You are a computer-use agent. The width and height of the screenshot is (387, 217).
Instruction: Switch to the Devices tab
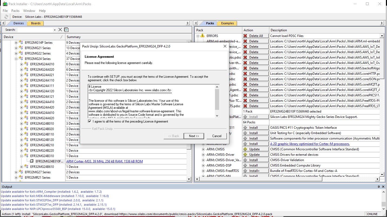tap(18, 23)
